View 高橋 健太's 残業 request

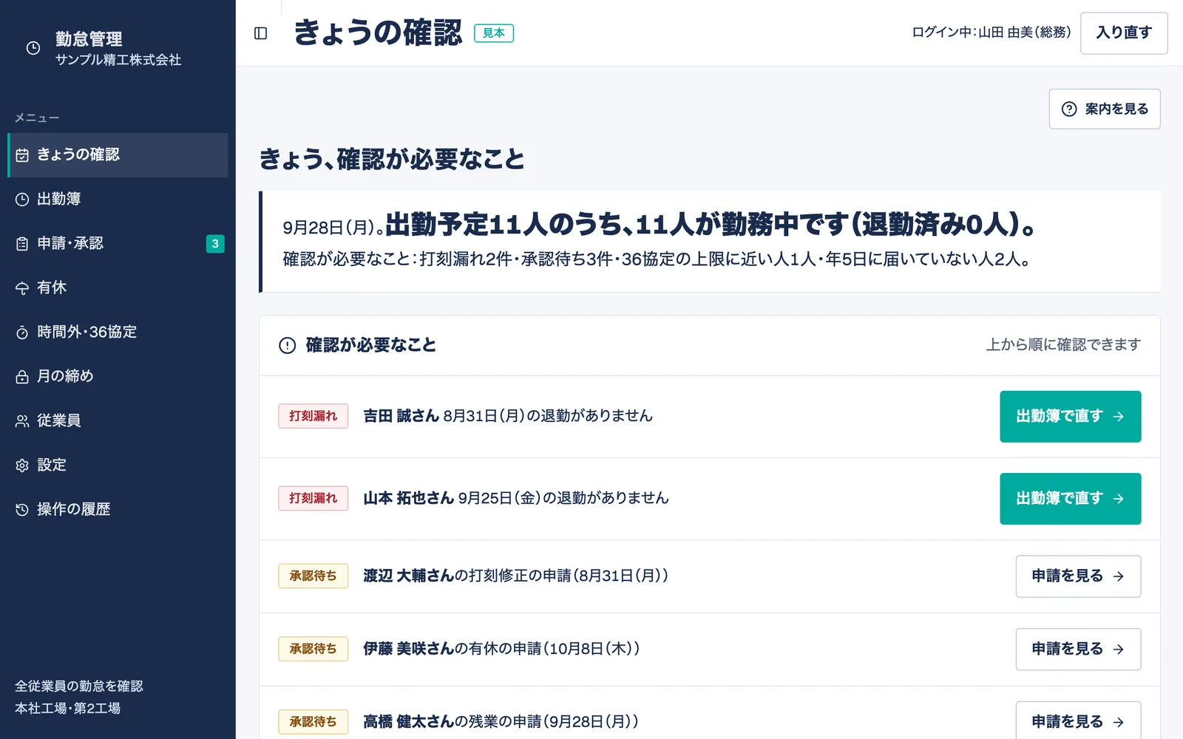[x=1078, y=721]
